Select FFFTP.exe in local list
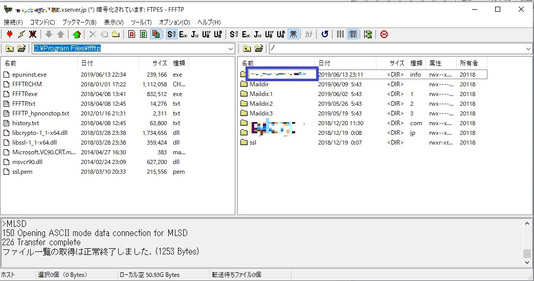The image size is (534, 281). pyautogui.click(x=25, y=94)
